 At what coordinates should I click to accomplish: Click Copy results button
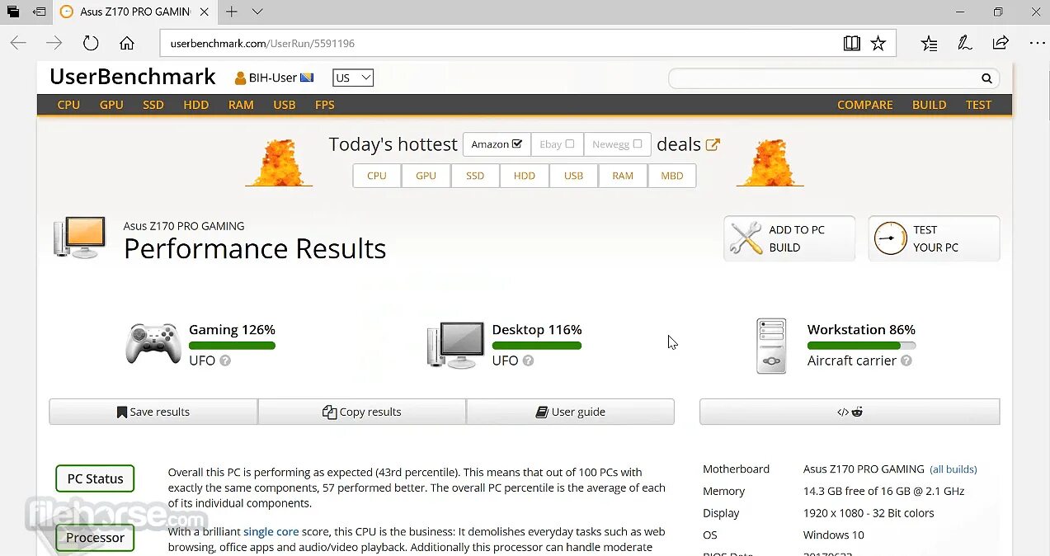coord(362,412)
